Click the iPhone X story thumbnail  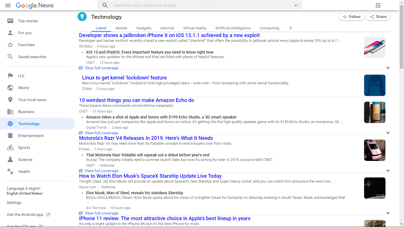point(375,48)
